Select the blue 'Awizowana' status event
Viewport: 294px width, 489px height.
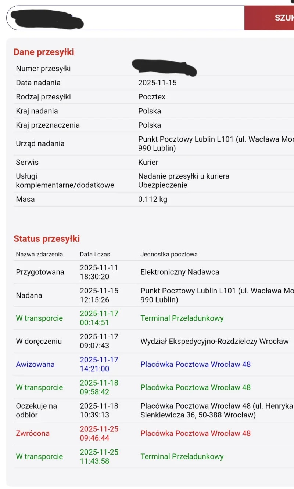pyautogui.click(x=35, y=364)
